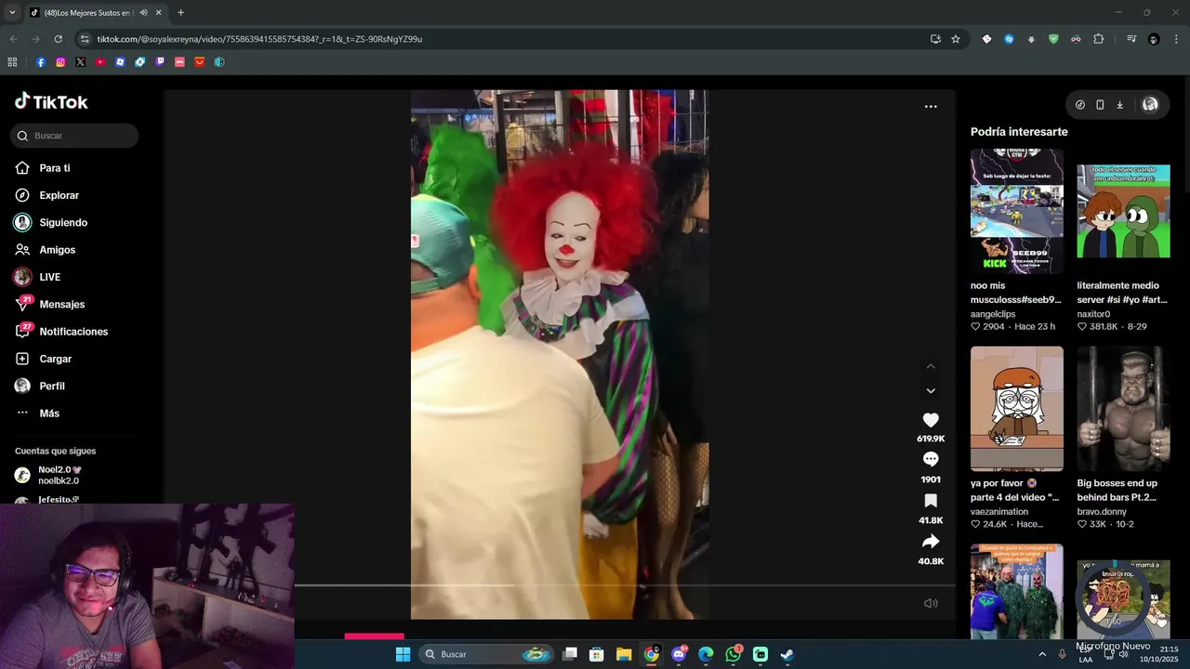The width and height of the screenshot is (1190, 669).
Task: Show hidden system tray icons
Action: coord(1041,654)
